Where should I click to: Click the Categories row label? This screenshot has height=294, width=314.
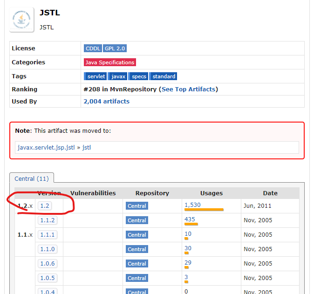28,62
